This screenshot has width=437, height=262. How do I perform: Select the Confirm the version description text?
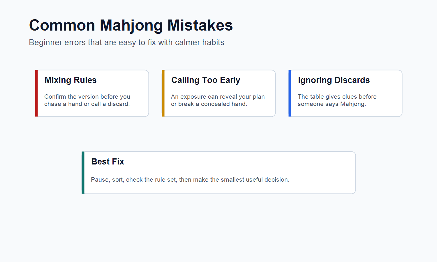click(x=87, y=100)
